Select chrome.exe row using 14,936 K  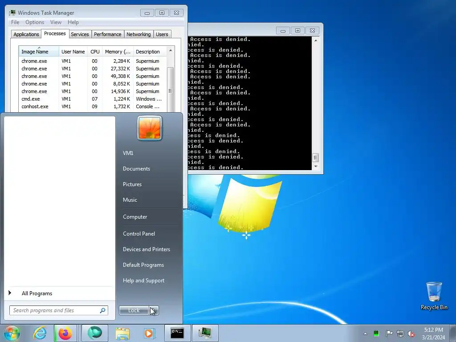(93, 91)
